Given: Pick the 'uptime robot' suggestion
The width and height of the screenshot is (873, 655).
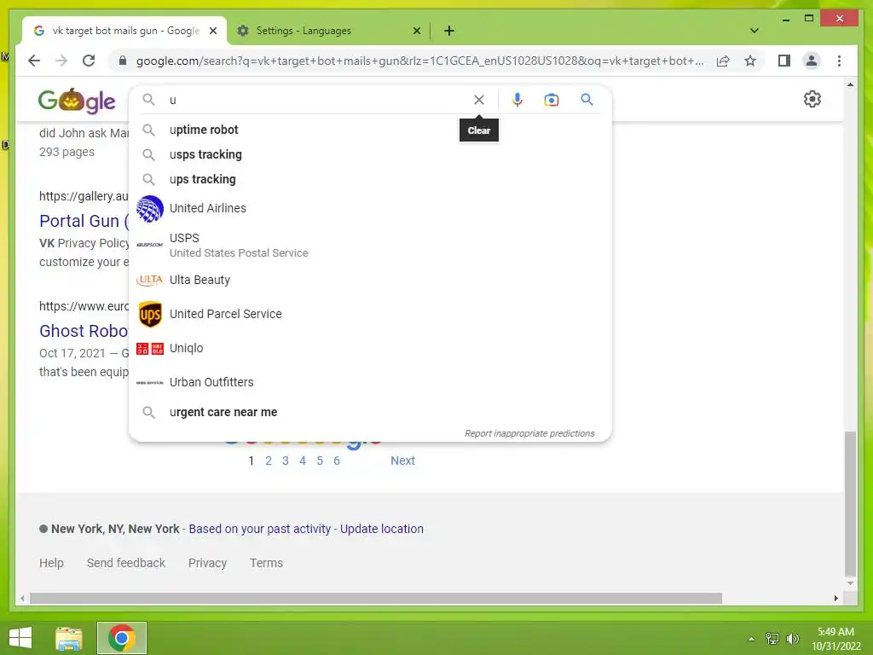Looking at the screenshot, I should tap(370, 130).
